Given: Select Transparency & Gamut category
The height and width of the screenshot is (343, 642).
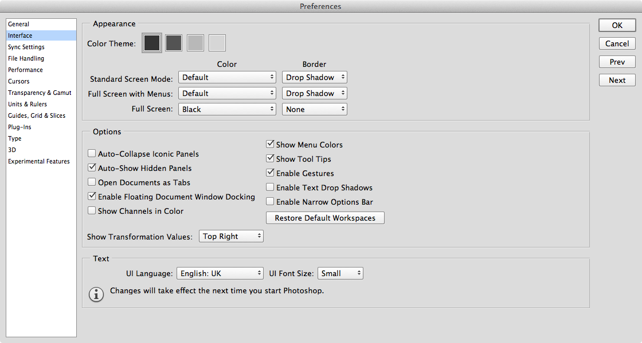Looking at the screenshot, I should 41,93.
